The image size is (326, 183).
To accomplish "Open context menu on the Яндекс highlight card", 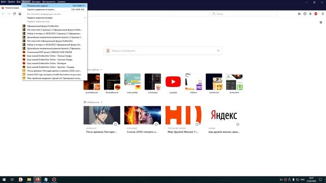I will pyautogui.click(x=238, y=124).
